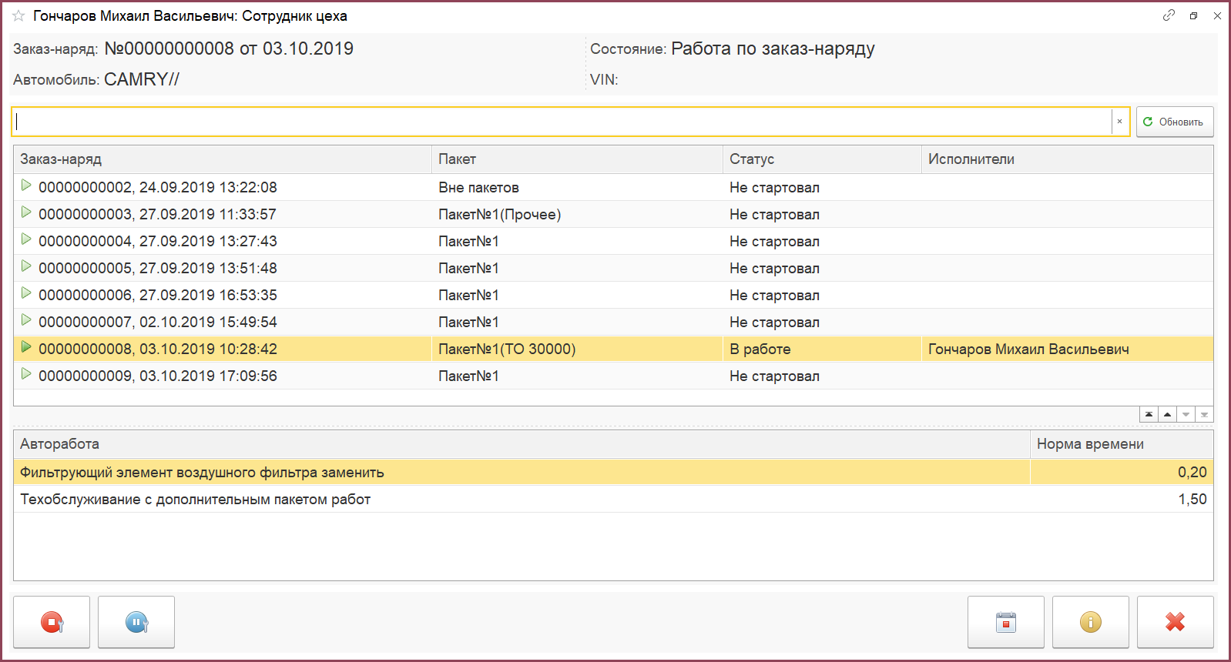Click the green play icon for order 00000000009
This screenshot has width=1231, height=662.
coord(26,374)
